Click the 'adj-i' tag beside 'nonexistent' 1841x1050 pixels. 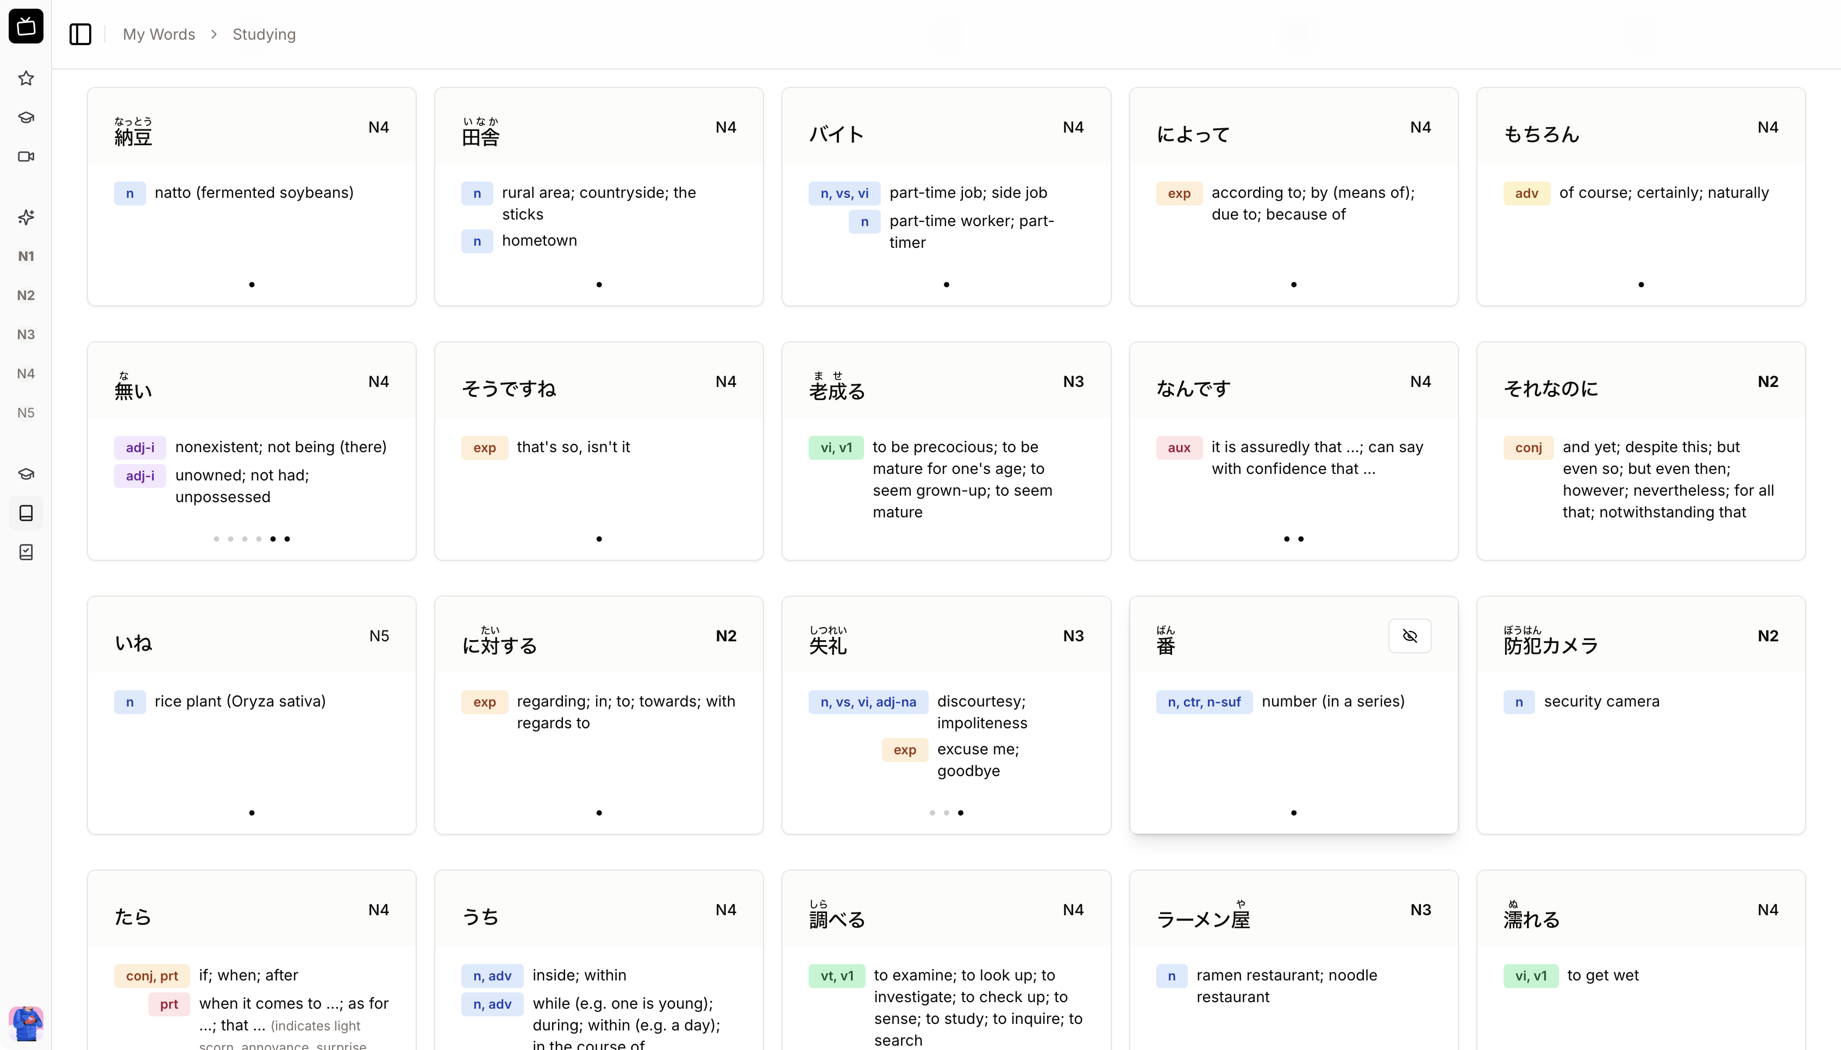(x=140, y=447)
